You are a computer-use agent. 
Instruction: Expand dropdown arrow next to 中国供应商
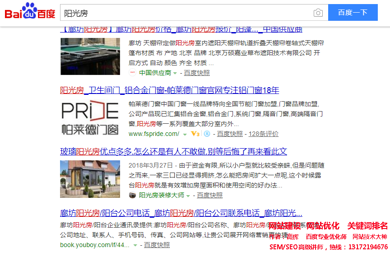175,73
